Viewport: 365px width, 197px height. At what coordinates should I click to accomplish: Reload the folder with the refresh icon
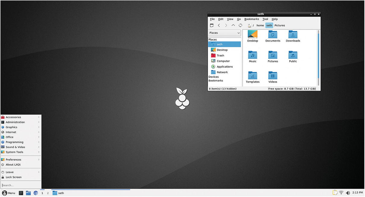pyautogui.click(x=240, y=25)
